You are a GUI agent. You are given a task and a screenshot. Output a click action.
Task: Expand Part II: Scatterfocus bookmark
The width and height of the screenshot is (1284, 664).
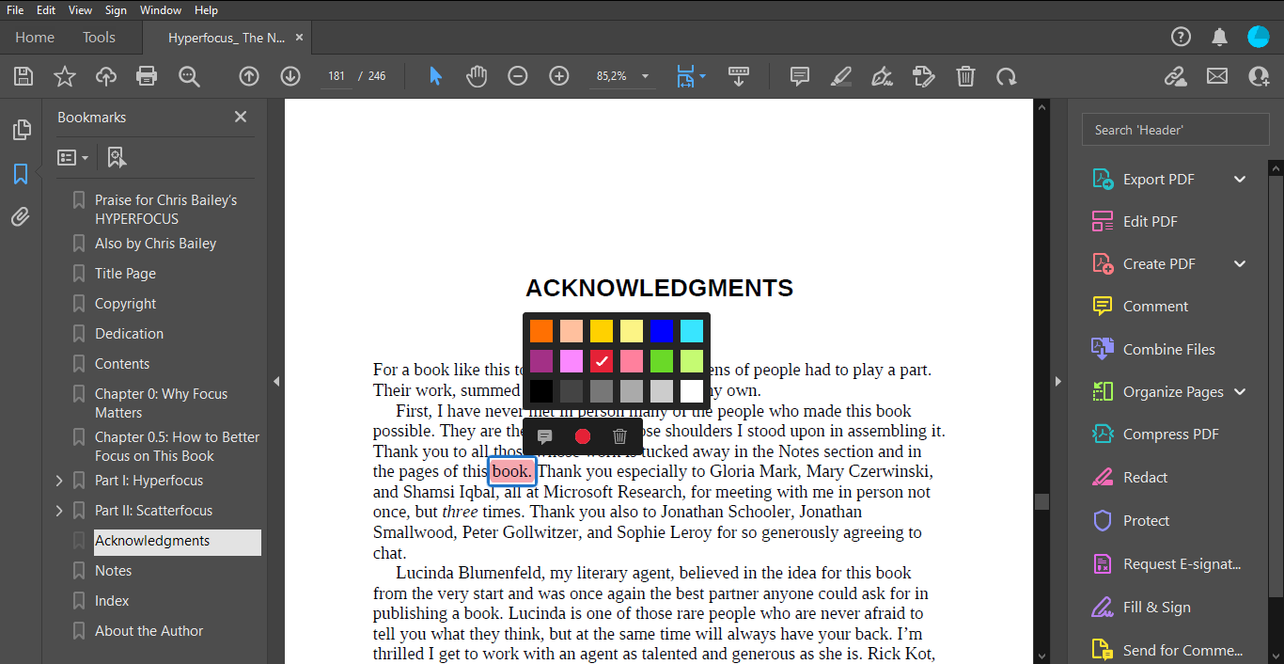[x=59, y=511]
